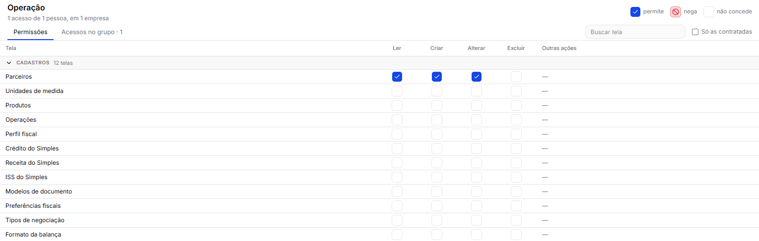Check Criar permission for Operações

[x=437, y=120]
